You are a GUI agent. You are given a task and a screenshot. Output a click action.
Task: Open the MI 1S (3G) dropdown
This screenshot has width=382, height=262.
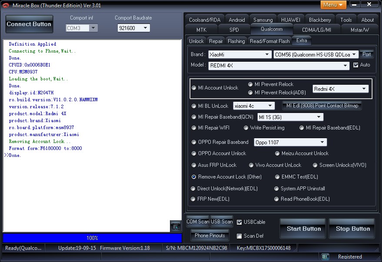(290, 117)
